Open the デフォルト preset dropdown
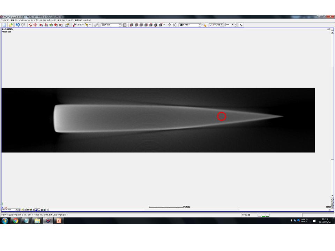This screenshot has width=335, height=251. [200, 25]
